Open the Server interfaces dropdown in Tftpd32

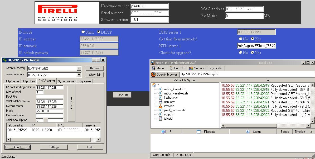pyautogui.click(x=79, y=75)
